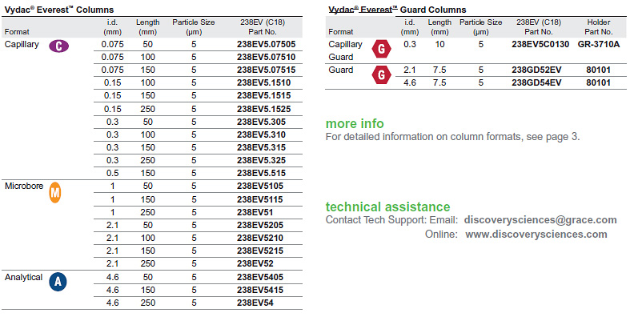Select part number 238EV5205

tap(260, 225)
